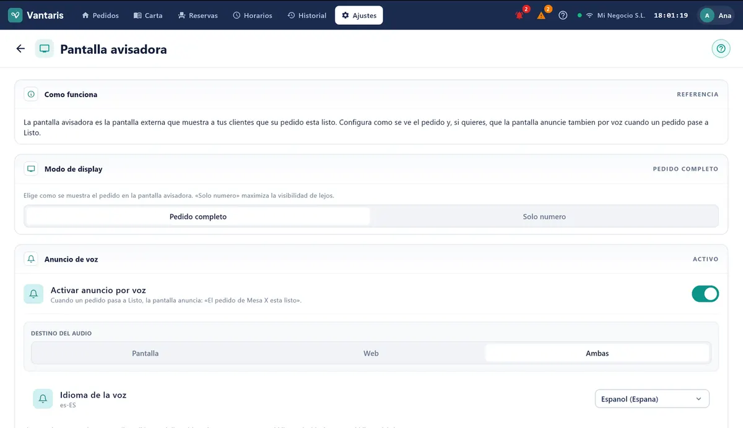Click the Vantaris logo icon
The image size is (743, 428).
[15, 15]
